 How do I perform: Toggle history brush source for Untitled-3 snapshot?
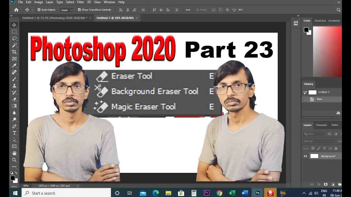click(305, 92)
